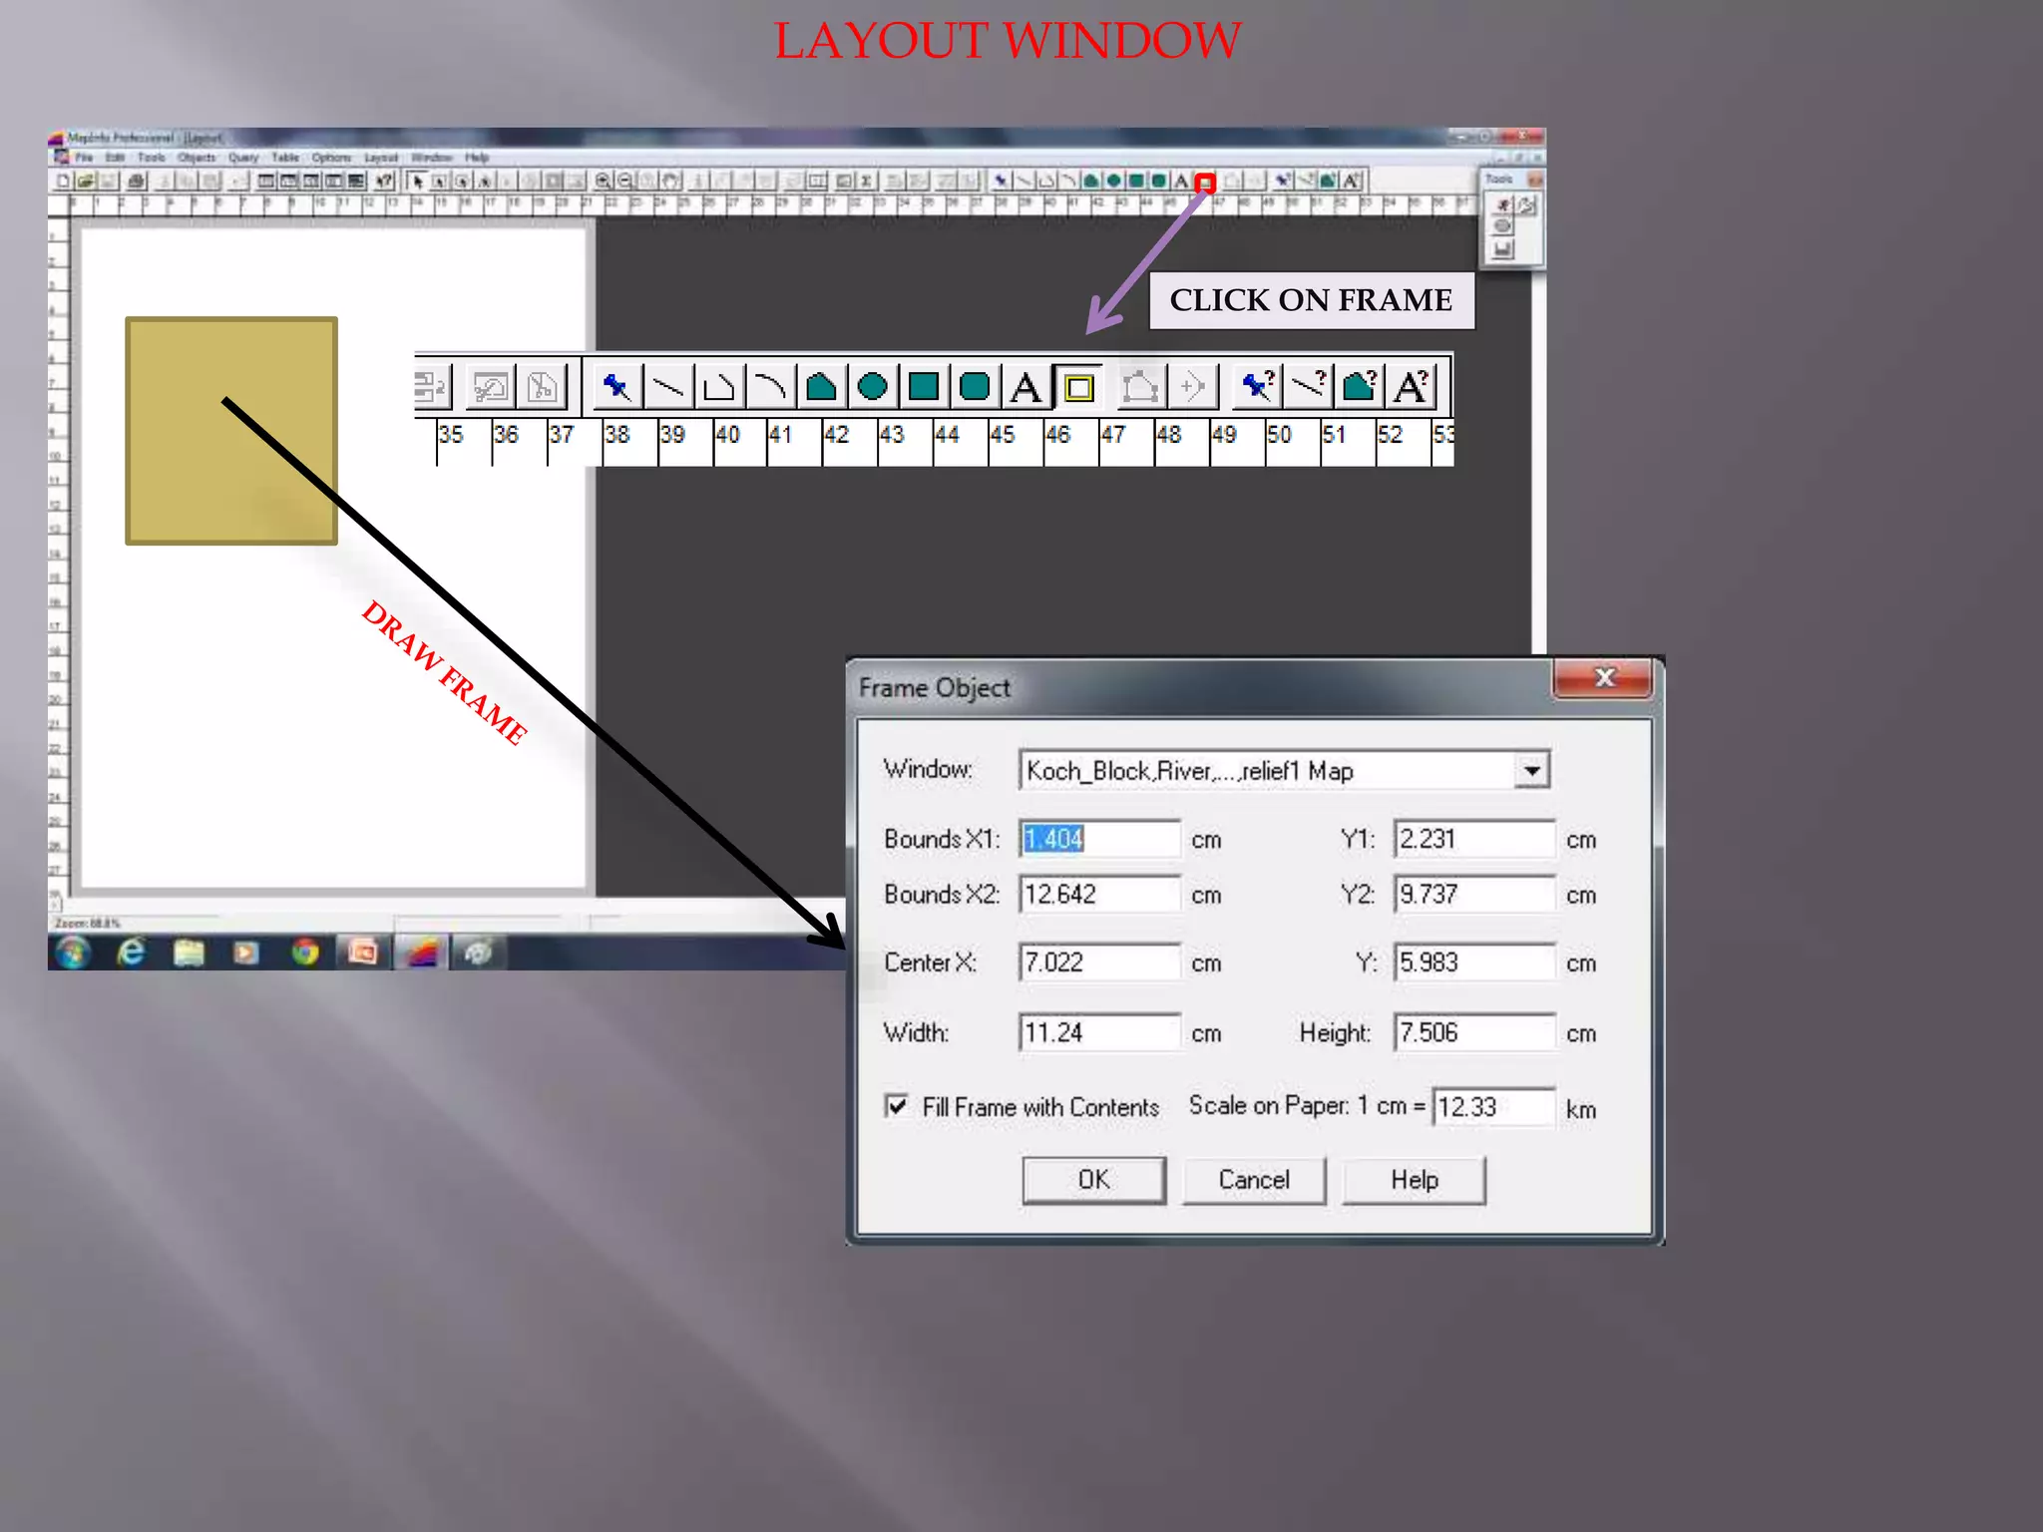Click the Height field showing 7.506

coord(1474,1032)
